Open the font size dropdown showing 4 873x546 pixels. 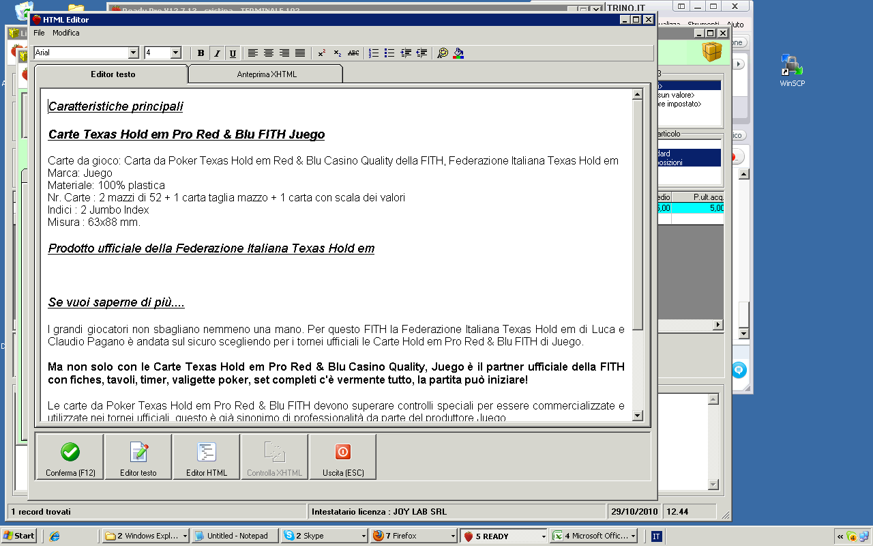(x=175, y=53)
